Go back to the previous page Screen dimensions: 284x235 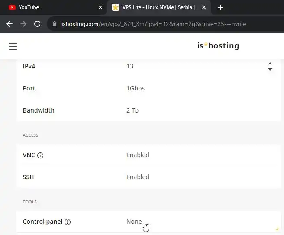10,24
